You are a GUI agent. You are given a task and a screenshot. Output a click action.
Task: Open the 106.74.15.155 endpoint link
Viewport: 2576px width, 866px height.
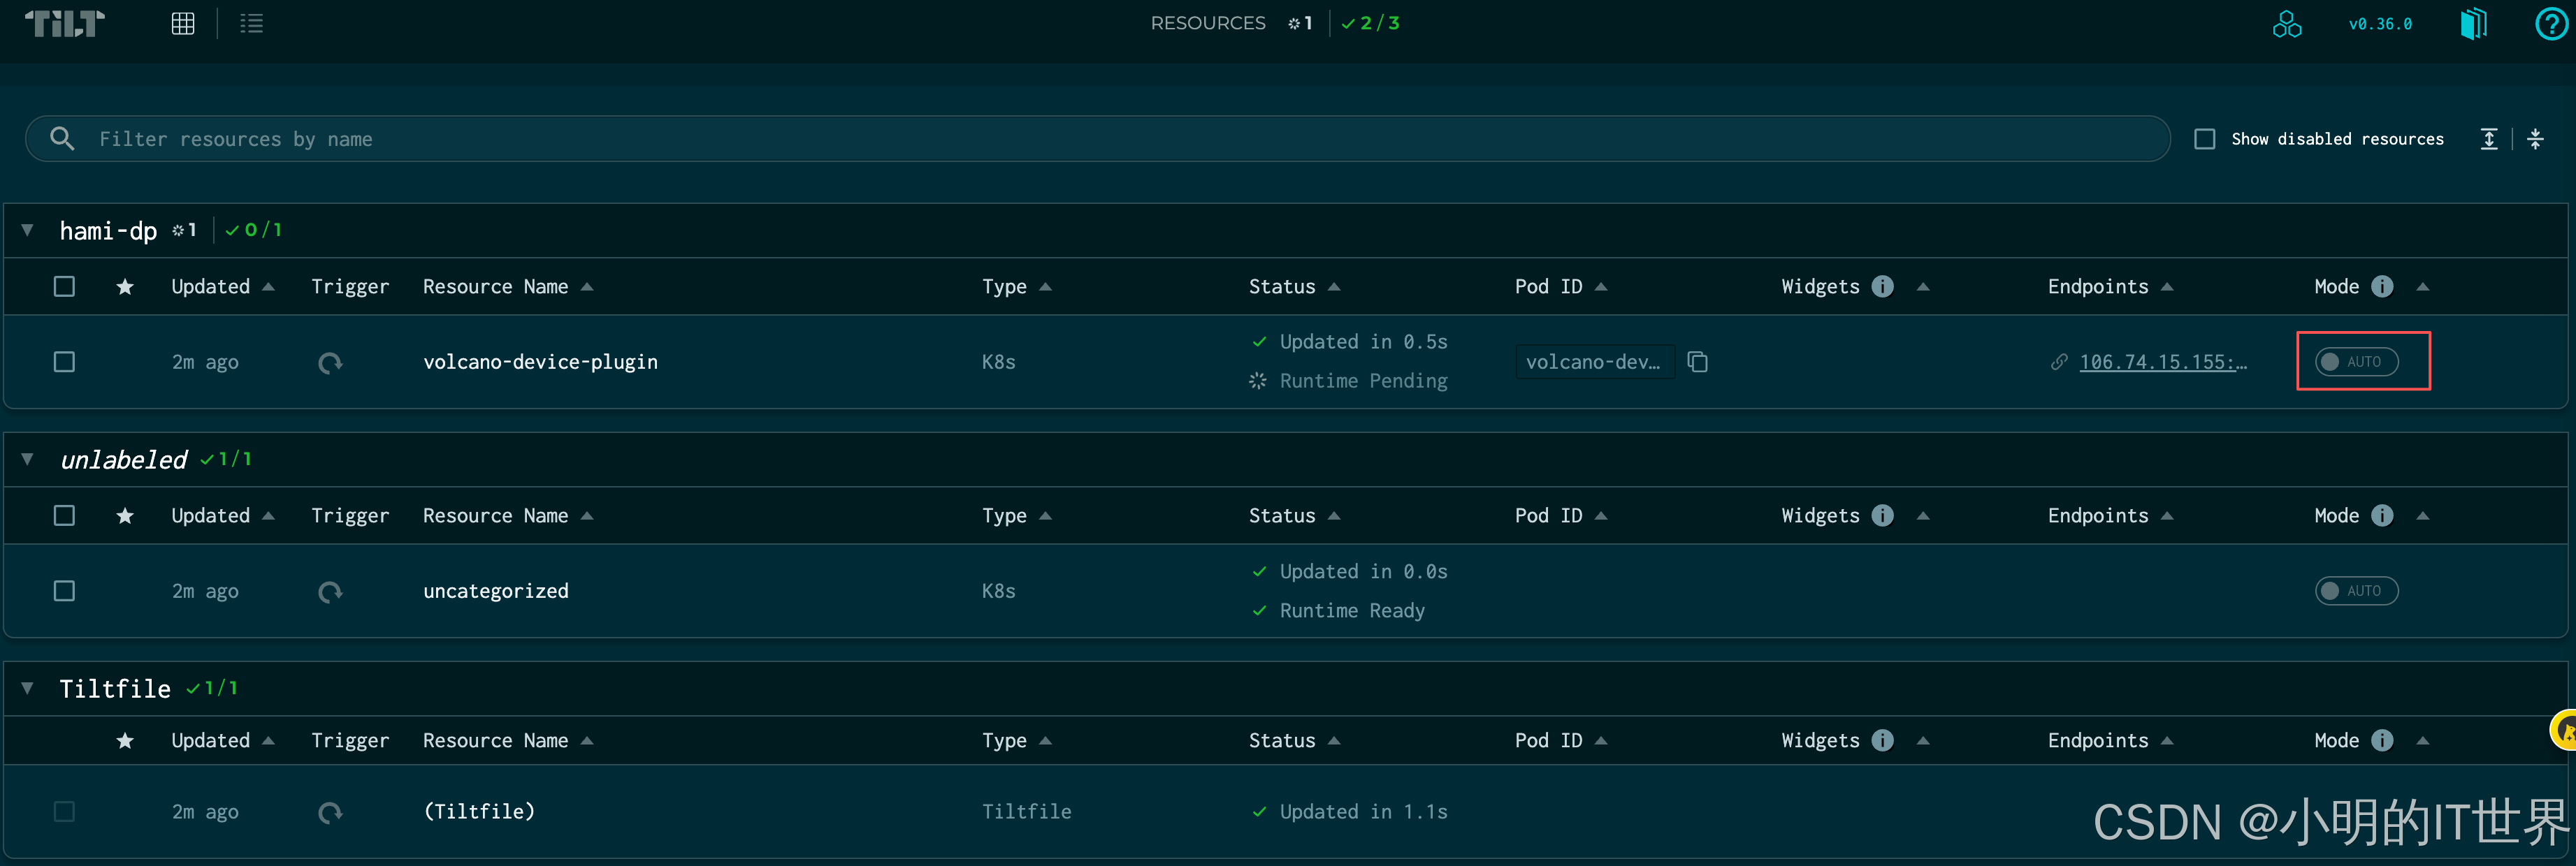pos(2162,362)
